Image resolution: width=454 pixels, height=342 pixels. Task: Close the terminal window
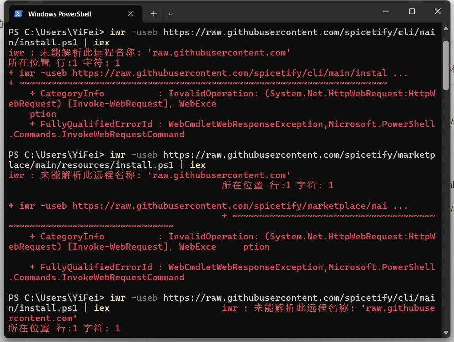click(x=438, y=12)
